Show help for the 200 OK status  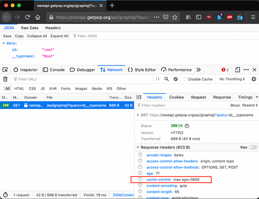coord(187,126)
